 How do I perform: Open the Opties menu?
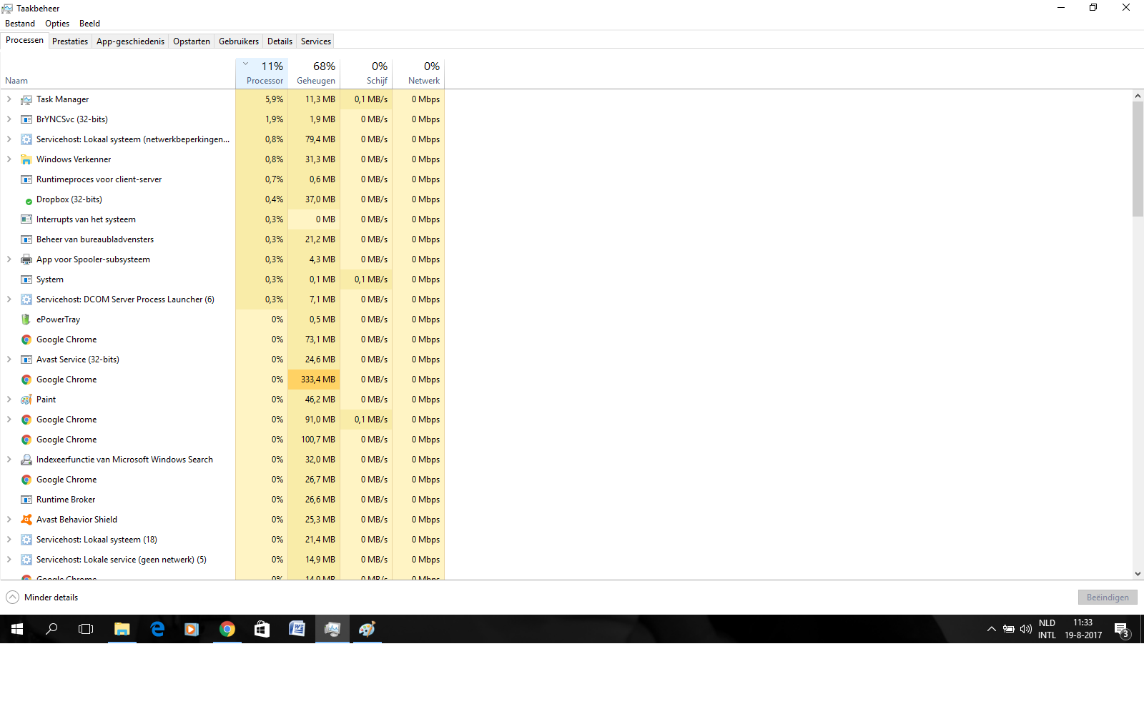tap(57, 24)
